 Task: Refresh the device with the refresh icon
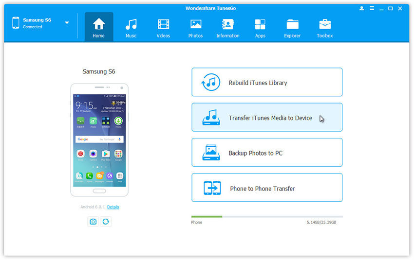(106, 222)
